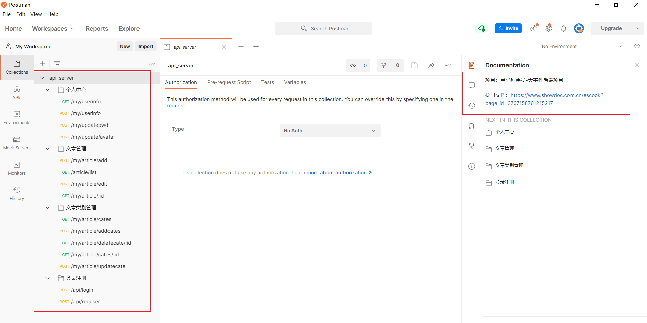Open the APIs sidebar panel
Viewport: 647px width, 323px height.
point(17,93)
